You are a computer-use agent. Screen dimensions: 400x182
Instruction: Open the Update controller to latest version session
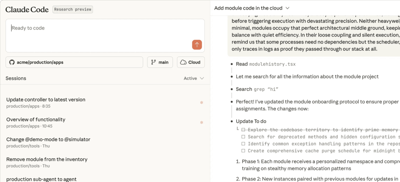[46, 99]
